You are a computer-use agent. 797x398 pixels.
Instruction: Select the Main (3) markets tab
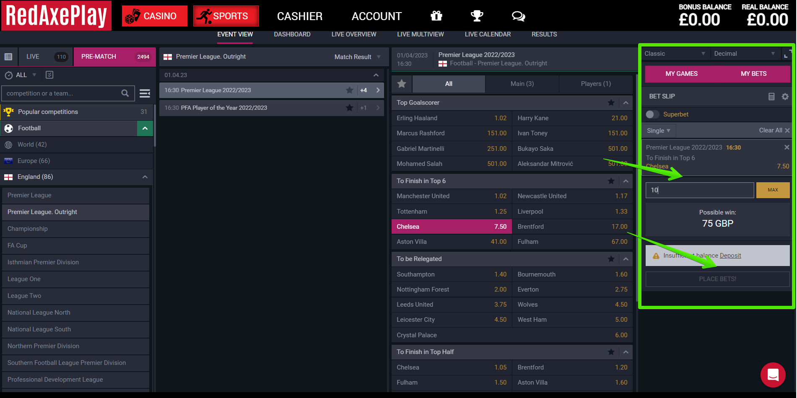coord(522,84)
